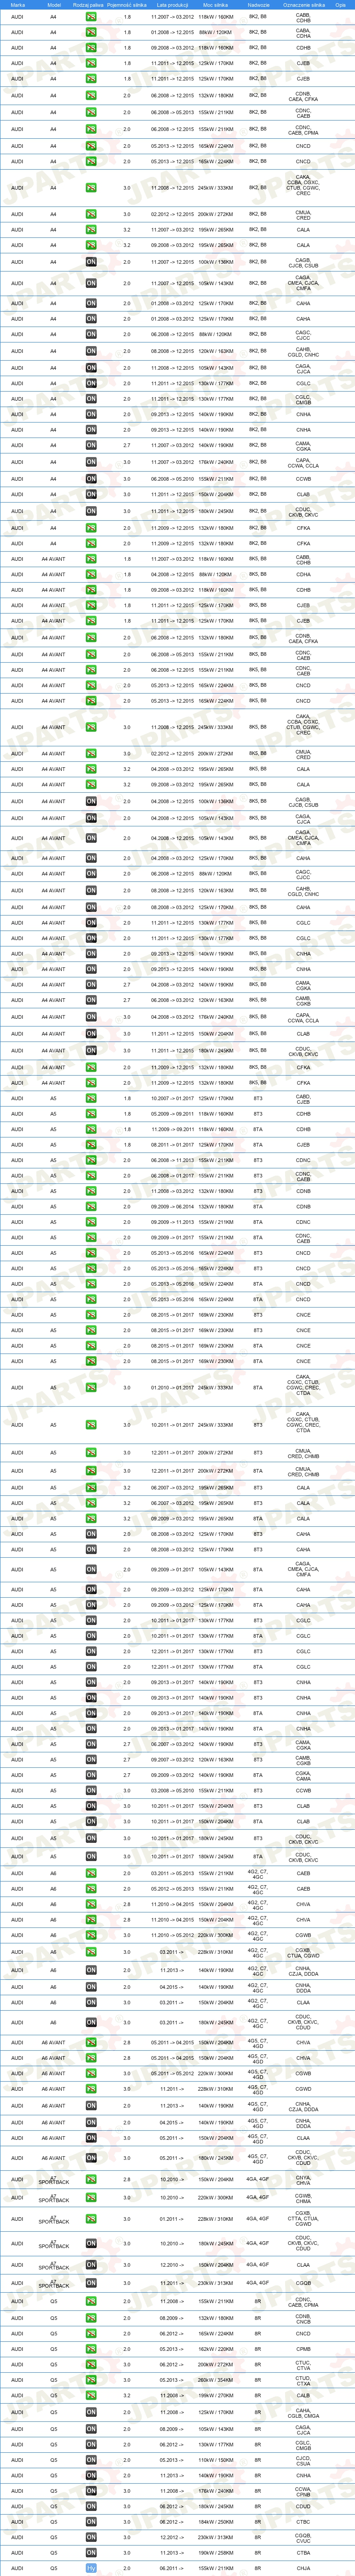Click the Marka column header
Screen dimensions: 355x2576
(x=18, y=5)
